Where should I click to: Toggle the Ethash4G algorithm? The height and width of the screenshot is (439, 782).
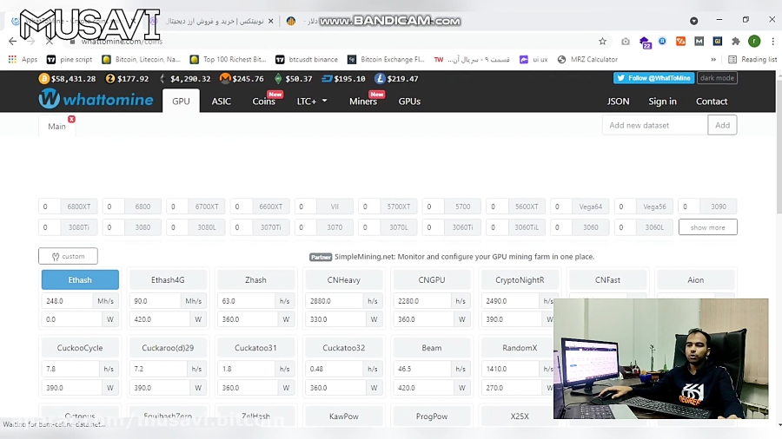(168, 279)
